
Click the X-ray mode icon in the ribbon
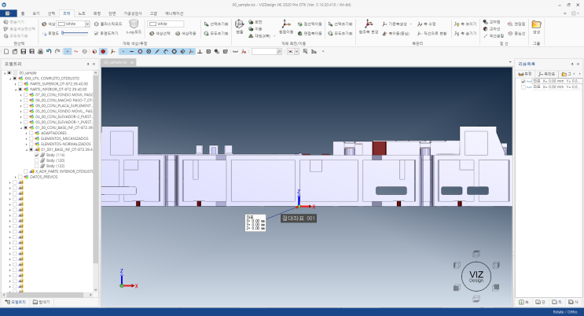pos(134,24)
